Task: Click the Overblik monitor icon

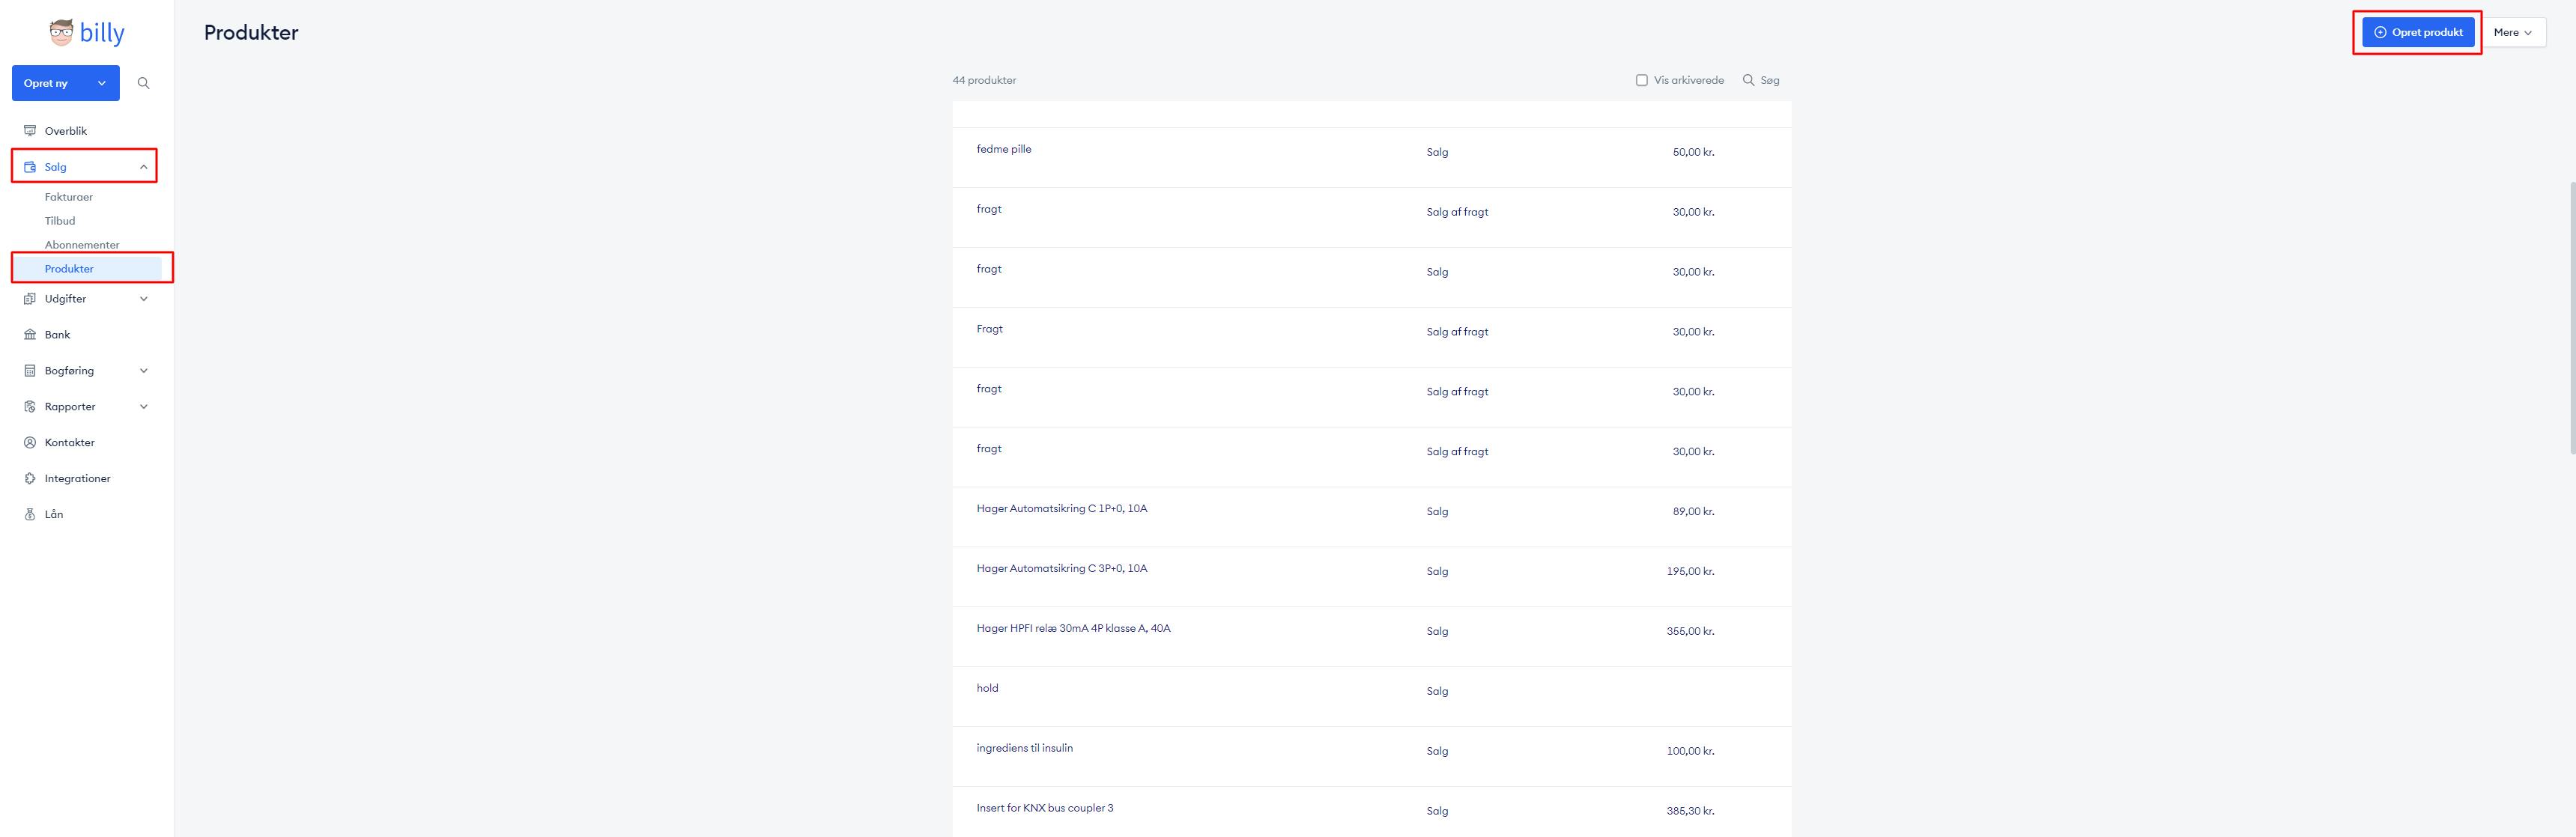Action: (30, 131)
